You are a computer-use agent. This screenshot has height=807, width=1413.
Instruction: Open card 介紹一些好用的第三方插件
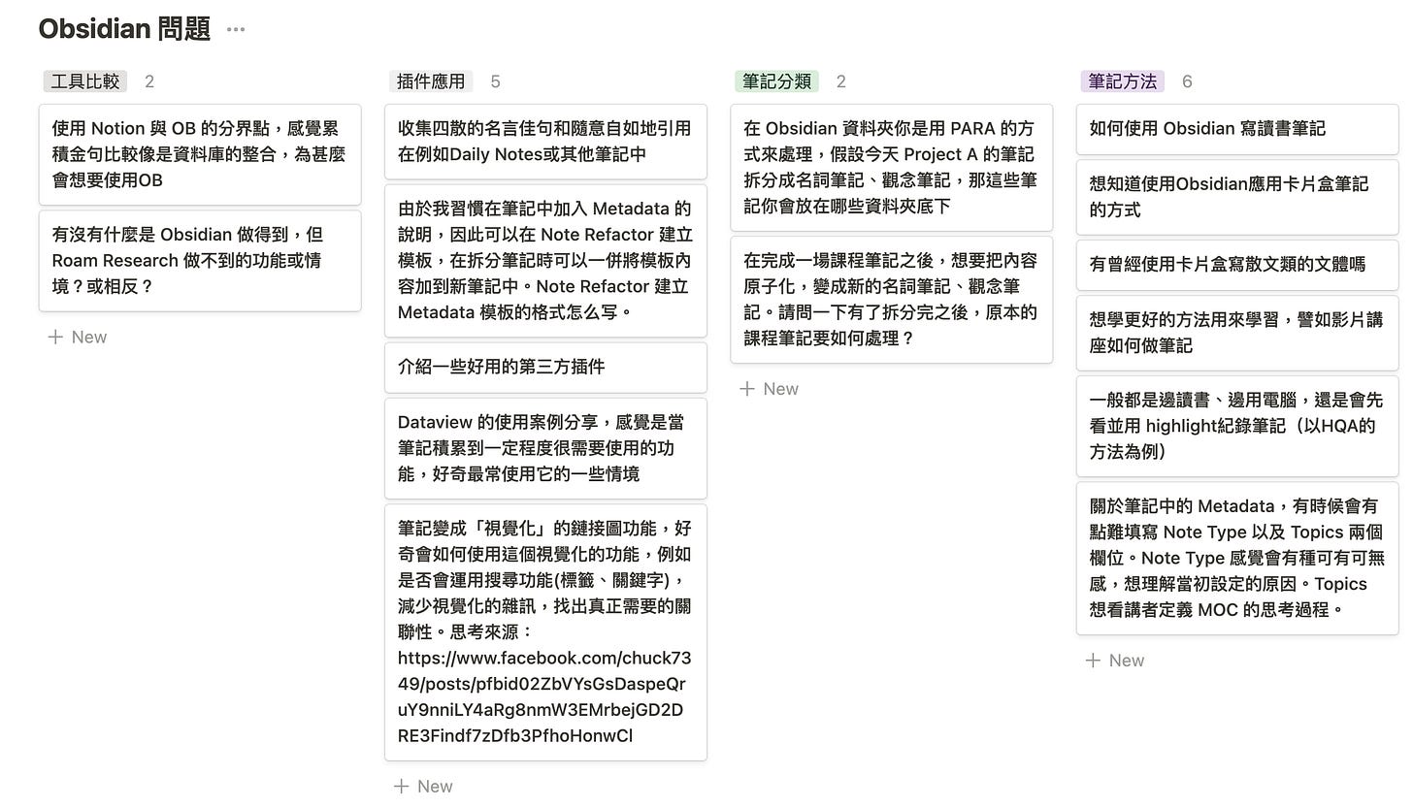pos(545,368)
